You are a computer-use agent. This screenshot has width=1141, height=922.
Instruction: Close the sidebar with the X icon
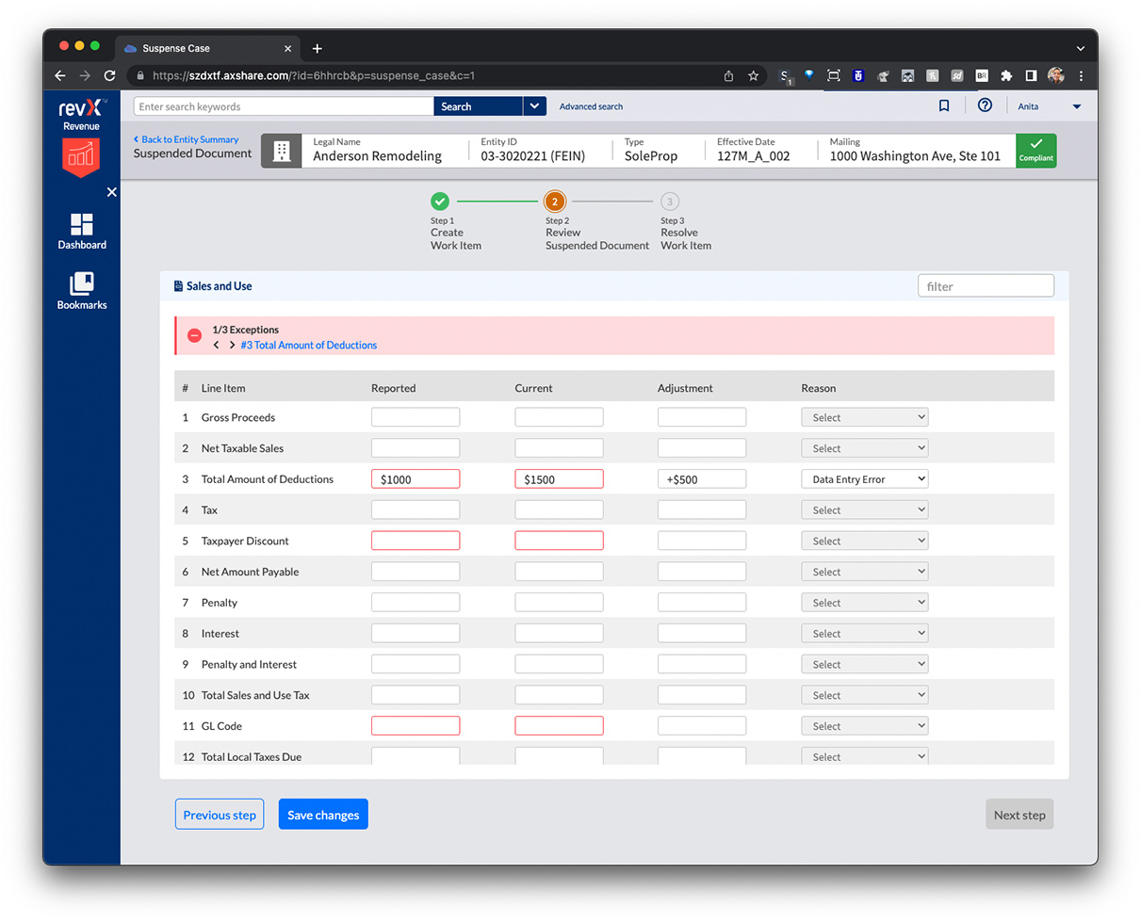[111, 192]
